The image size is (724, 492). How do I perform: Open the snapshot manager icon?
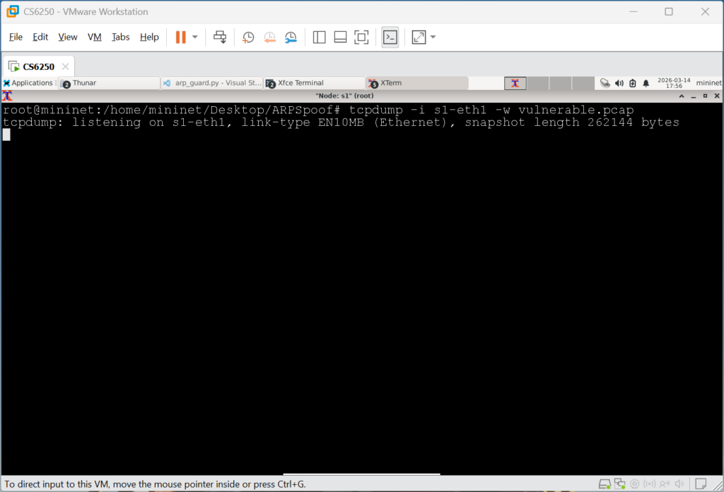291,38
